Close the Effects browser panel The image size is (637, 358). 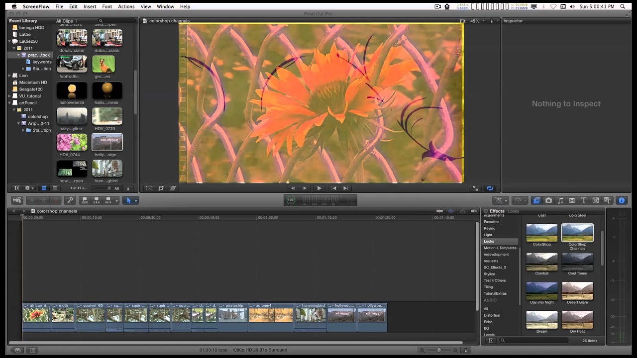[x=486, y=211]
